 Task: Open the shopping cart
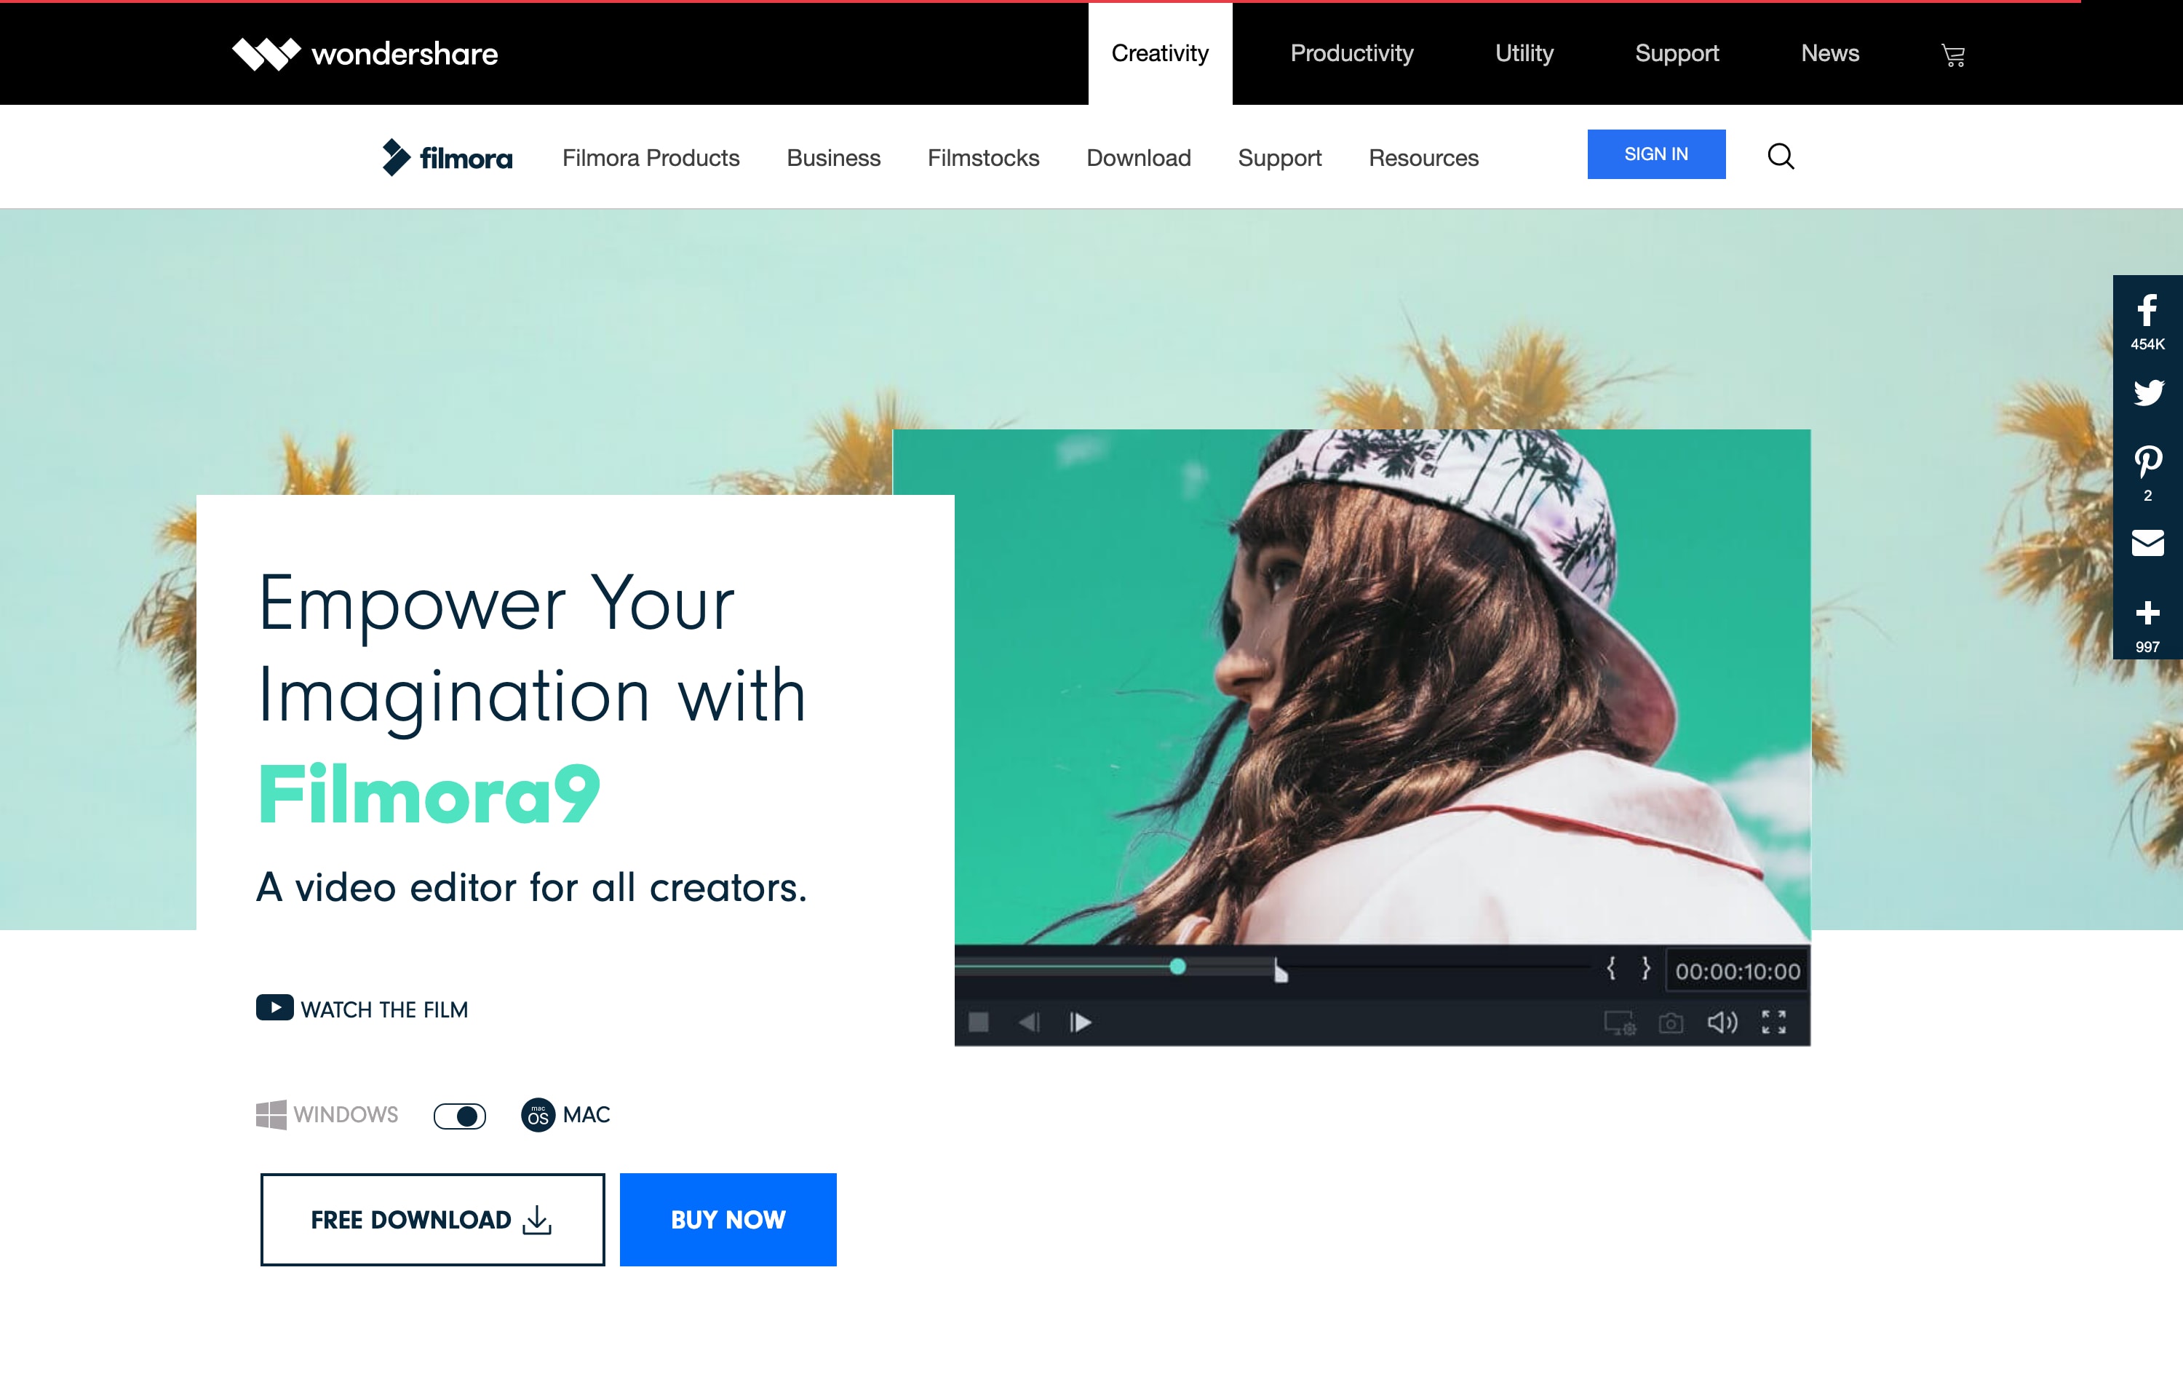pyautogui.click(x=1953, y=55)
